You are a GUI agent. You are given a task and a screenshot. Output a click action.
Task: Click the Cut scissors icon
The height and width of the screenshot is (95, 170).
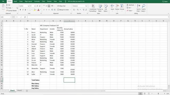tap(7, 5)
